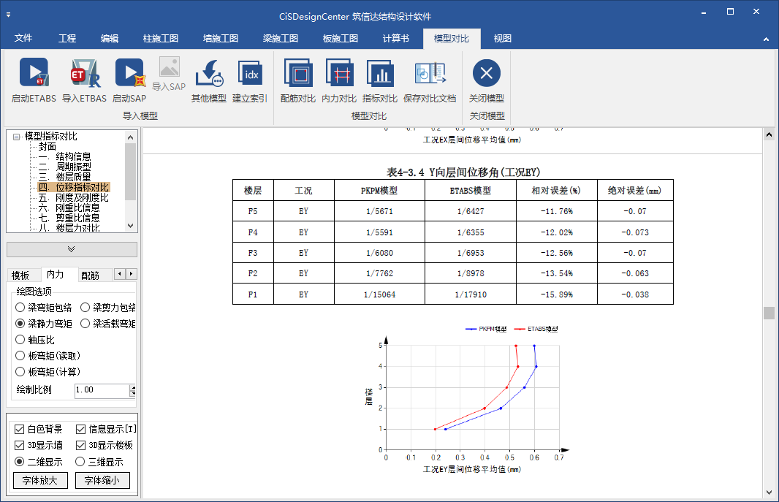Open the 板施工图 tab
This screenshot has width=779, height=502.
tap(341, 38)
